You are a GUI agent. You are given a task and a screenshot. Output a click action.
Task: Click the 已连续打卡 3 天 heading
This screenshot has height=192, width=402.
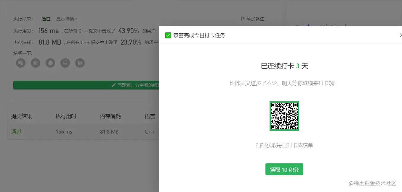pyautogui.click(x=284, y=66)
